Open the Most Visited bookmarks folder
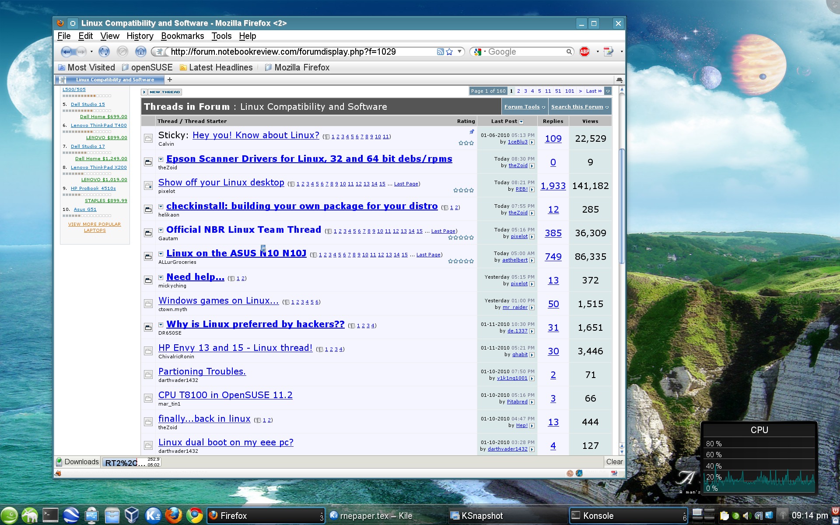 pos(87,67)
